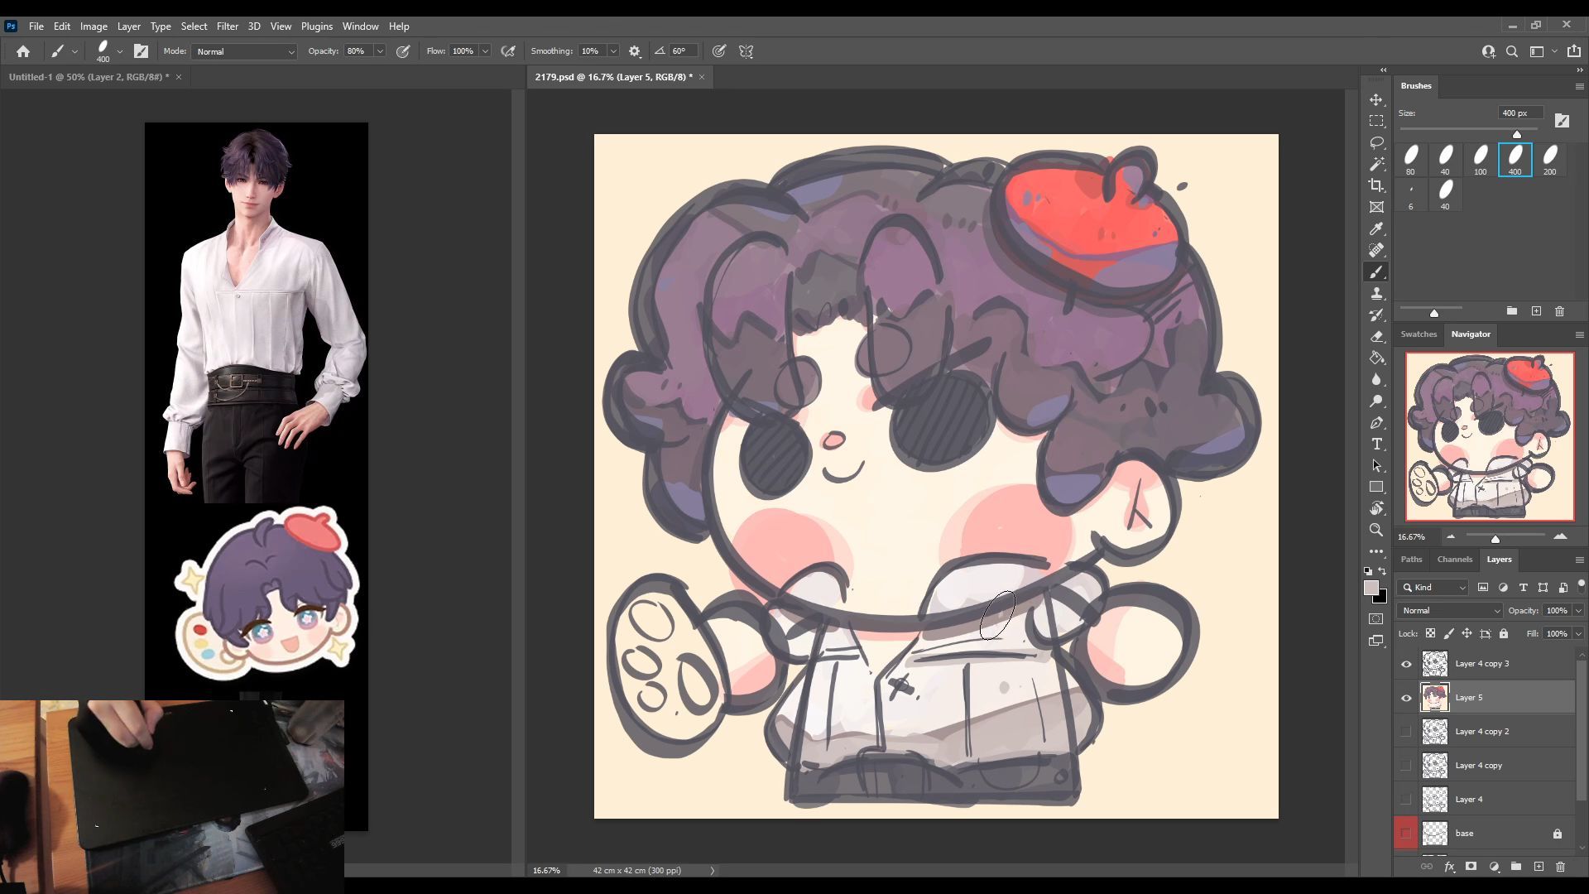Open the smoothing options gear

click(x=635, y=51)
